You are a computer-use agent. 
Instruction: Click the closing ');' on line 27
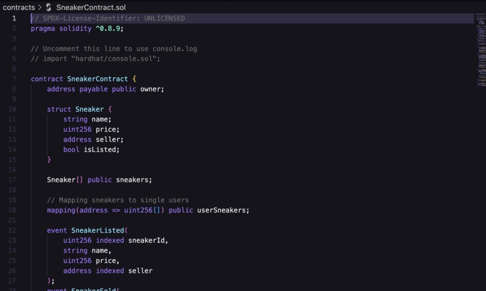coord(51,281)
